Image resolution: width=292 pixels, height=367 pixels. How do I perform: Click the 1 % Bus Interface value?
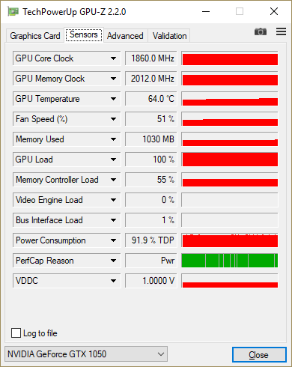click(151, 220)
